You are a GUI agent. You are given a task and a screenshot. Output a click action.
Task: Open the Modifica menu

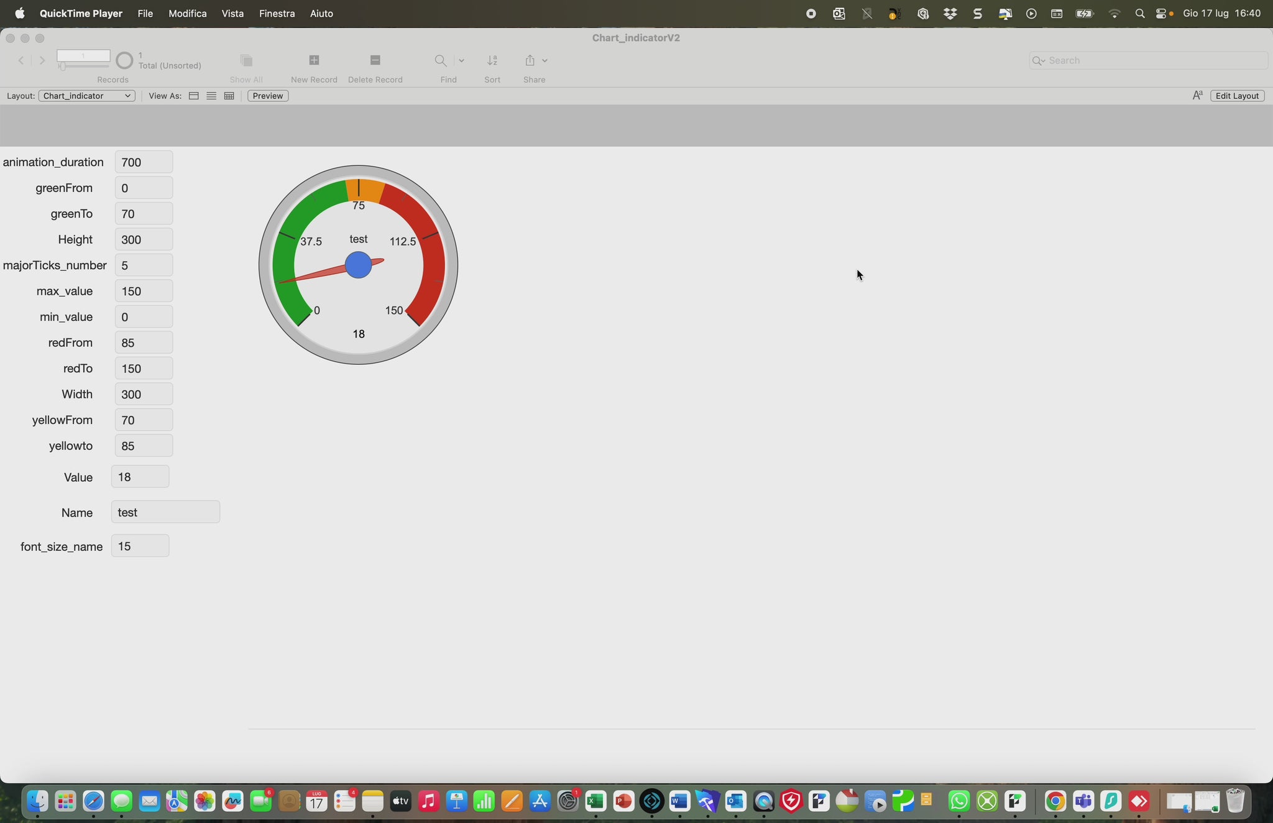pos(187,14)
